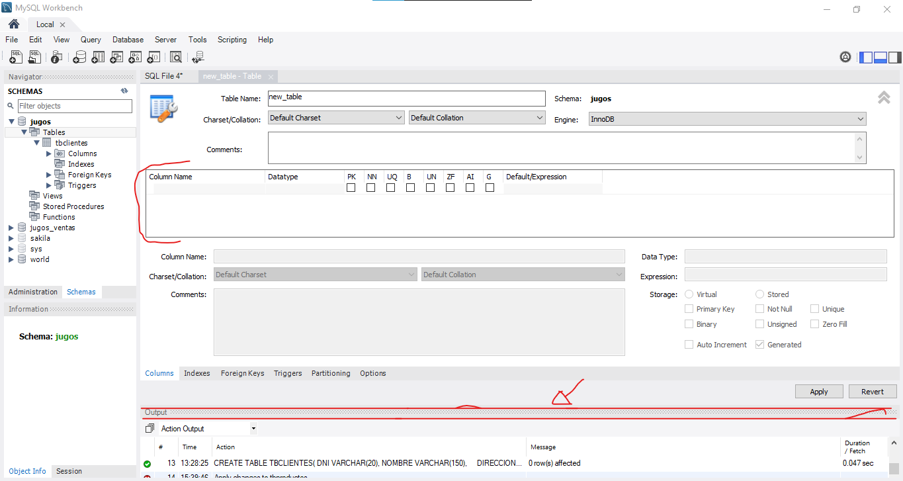The height and width of the screenshot is (481, 903).
Task: Open the object inspector icon
Action: [x=57, y=57]
